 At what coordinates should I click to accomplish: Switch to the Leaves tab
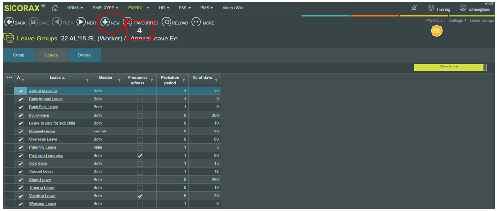[52, 55]
